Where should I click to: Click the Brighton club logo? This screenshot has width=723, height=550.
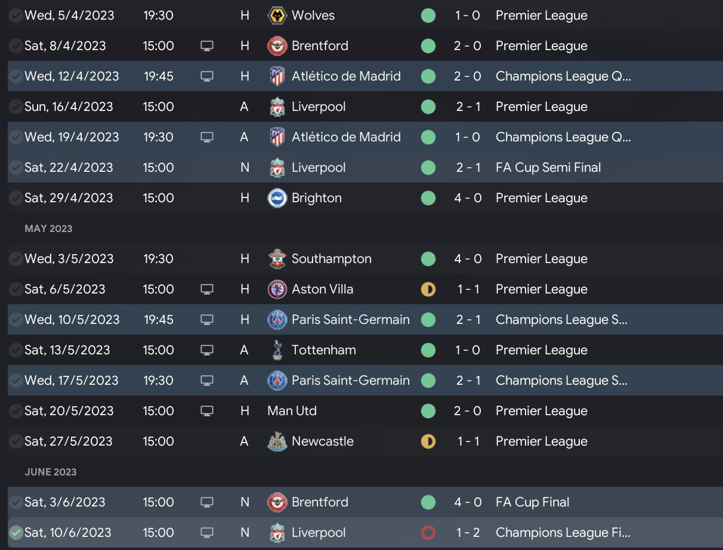tap(277, 198)
